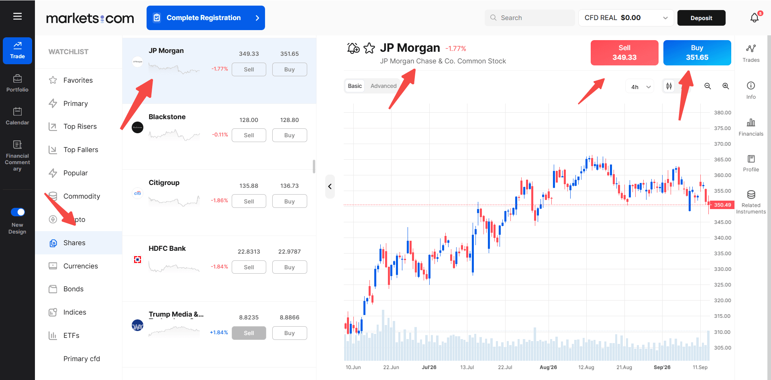Select the Basic chart mode
The image size is (771, 380).
click(x=355, y=86)
